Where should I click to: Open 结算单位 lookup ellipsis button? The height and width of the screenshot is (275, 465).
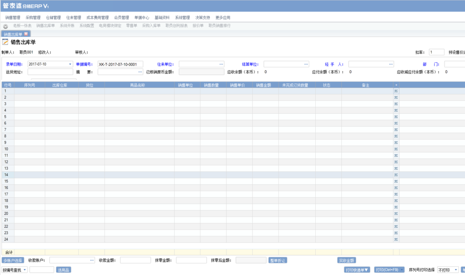[x=306, y=64]
